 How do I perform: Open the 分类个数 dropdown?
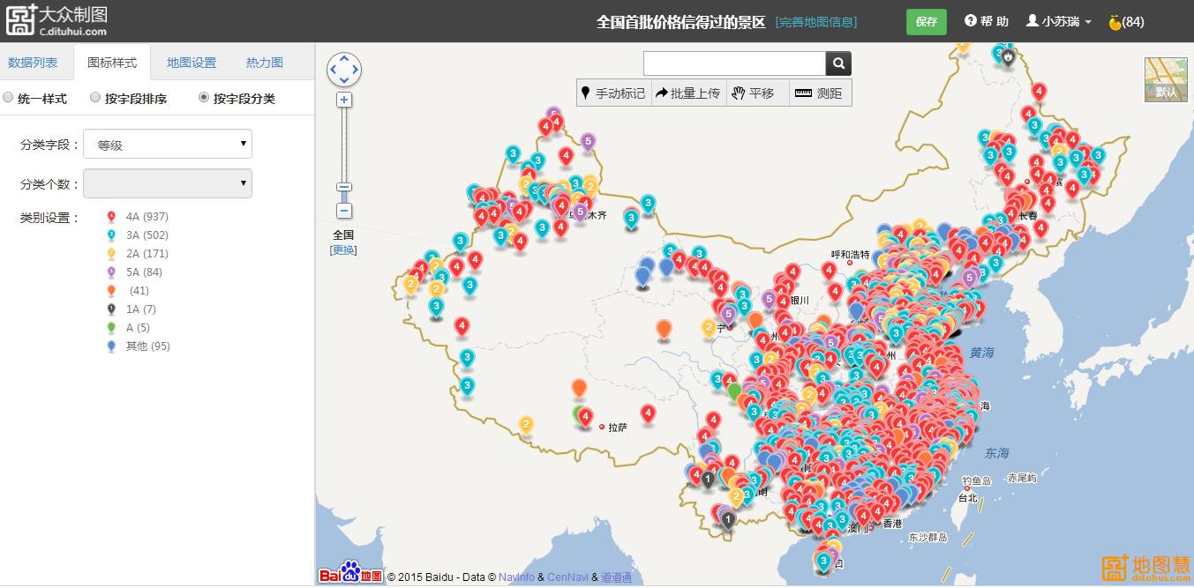[x=168, y=183]
